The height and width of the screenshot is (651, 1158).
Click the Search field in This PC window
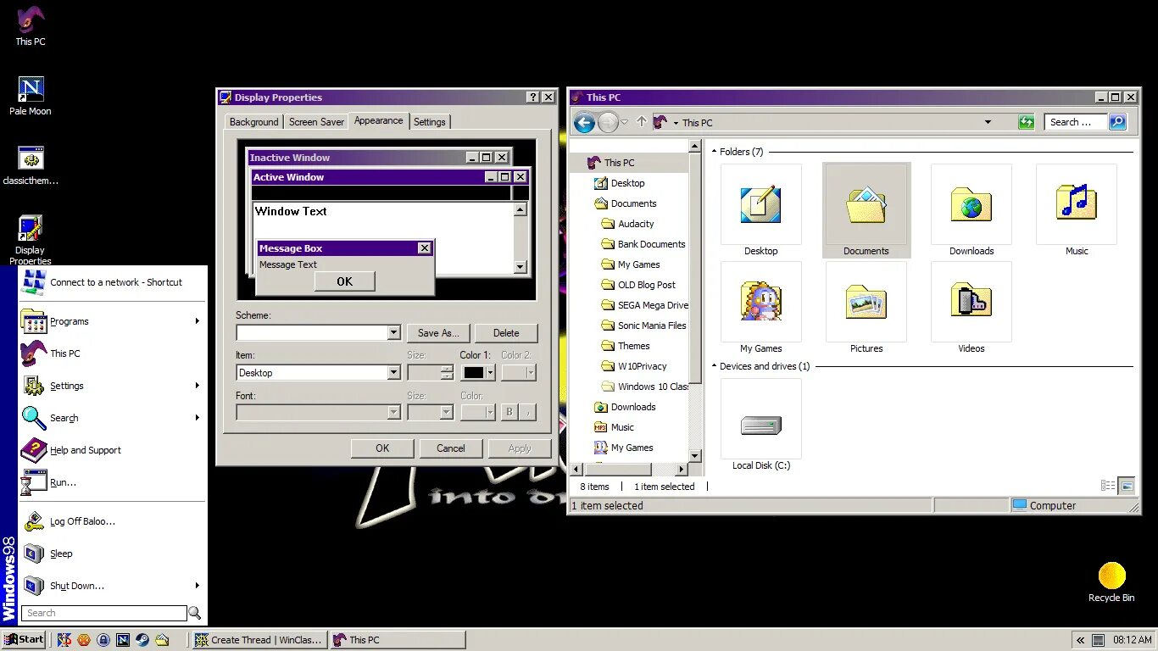(1076, 122)
